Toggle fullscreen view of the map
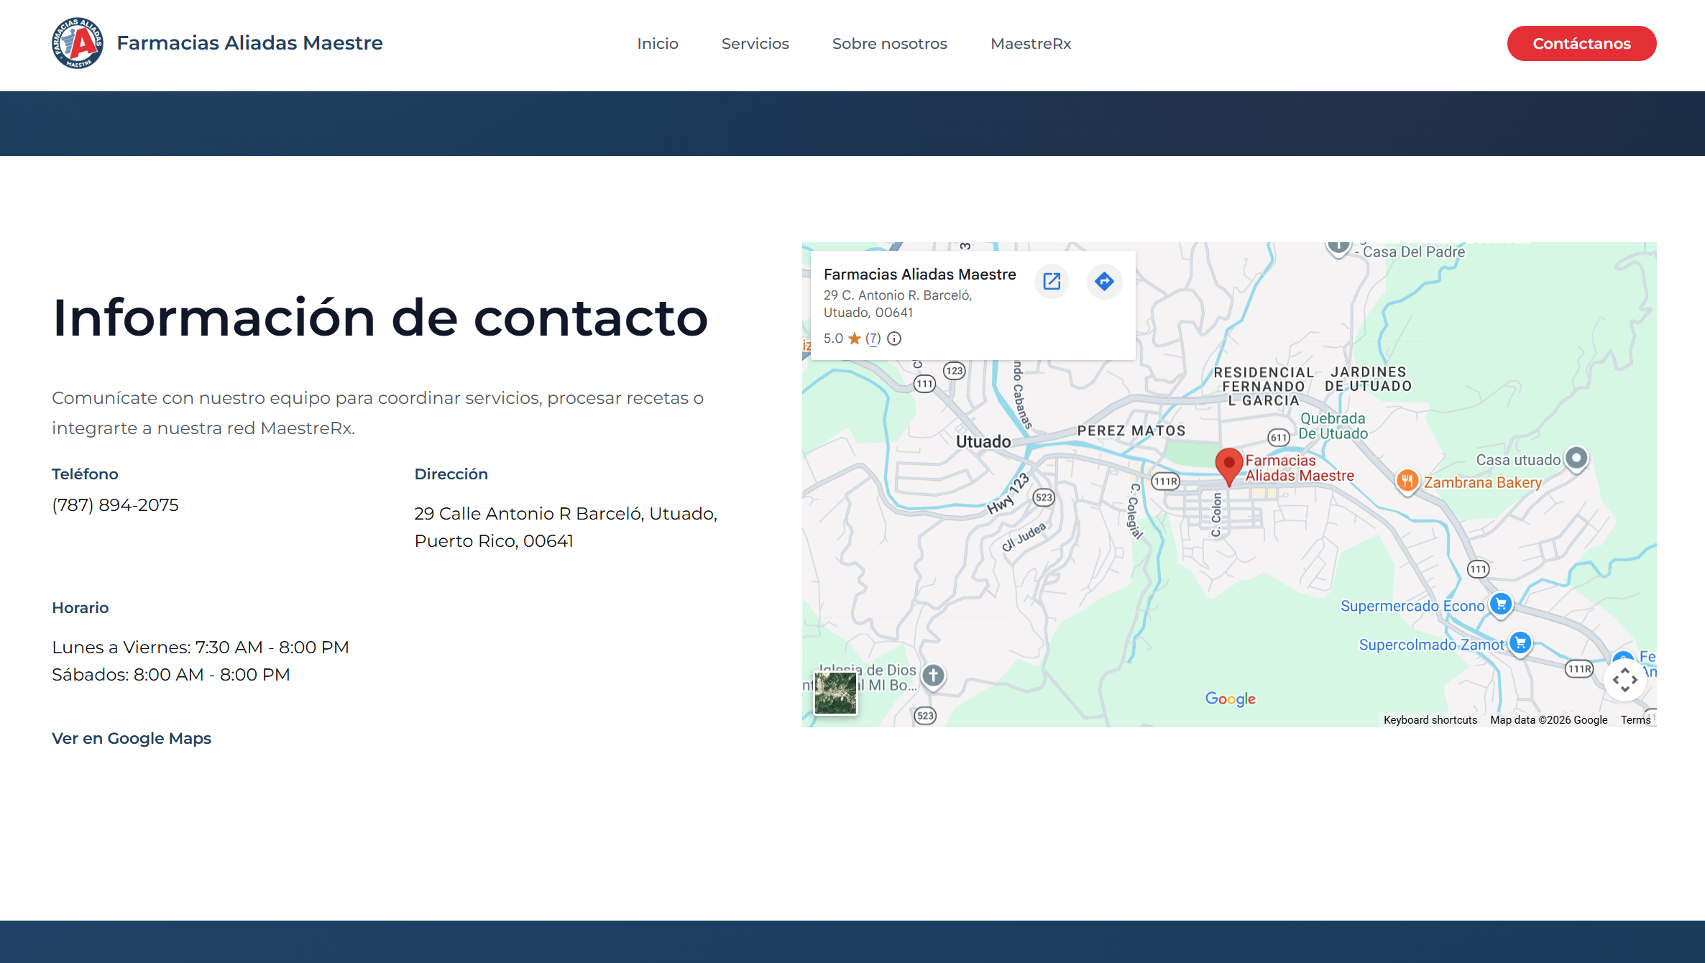 tap(1624, 678)
